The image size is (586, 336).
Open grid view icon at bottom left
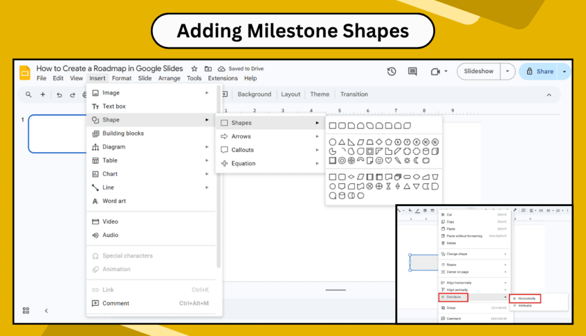(26, 311)
